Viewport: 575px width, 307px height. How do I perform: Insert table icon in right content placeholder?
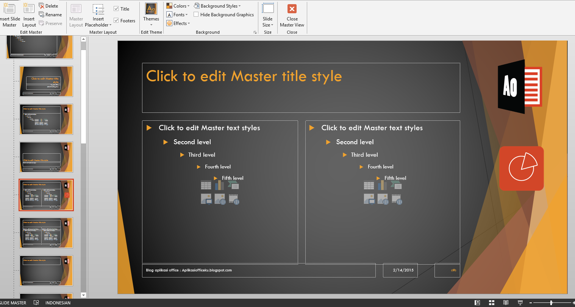point(369,185)
